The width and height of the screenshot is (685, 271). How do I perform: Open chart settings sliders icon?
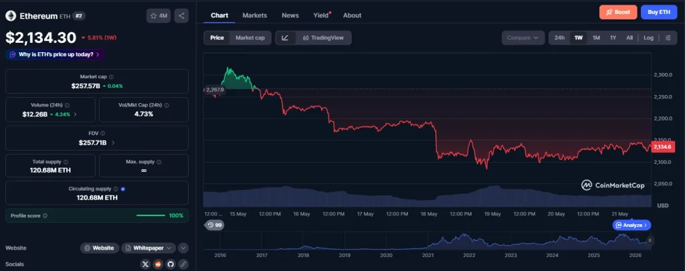click(x=668, y=37)
